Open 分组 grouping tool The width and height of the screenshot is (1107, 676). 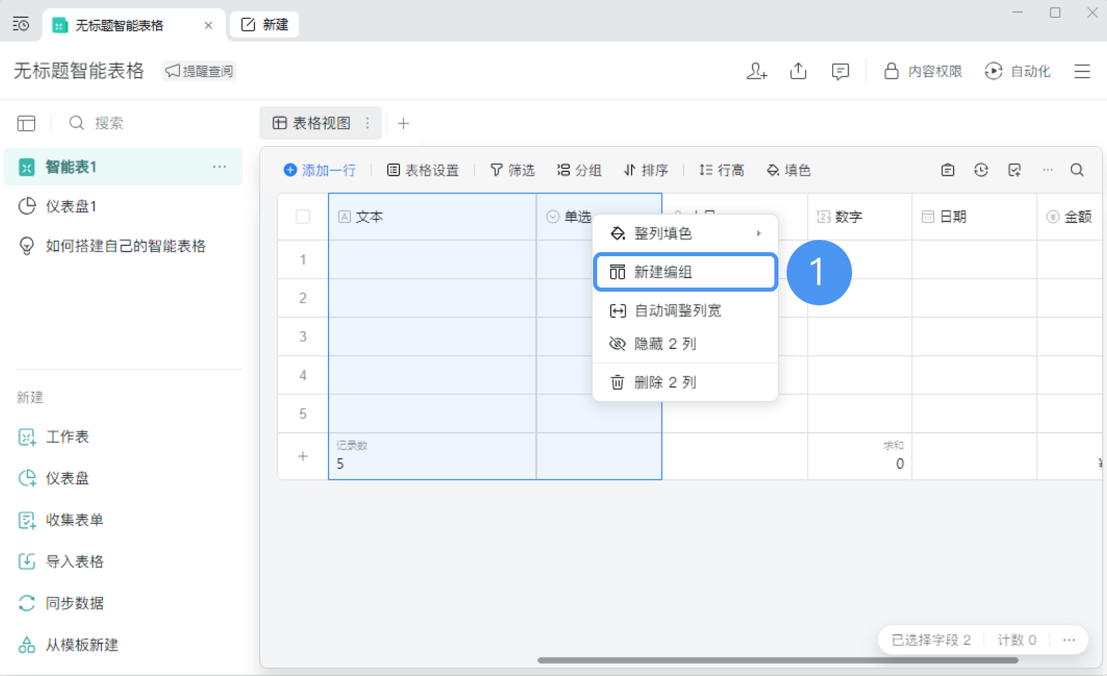[579, 170]
